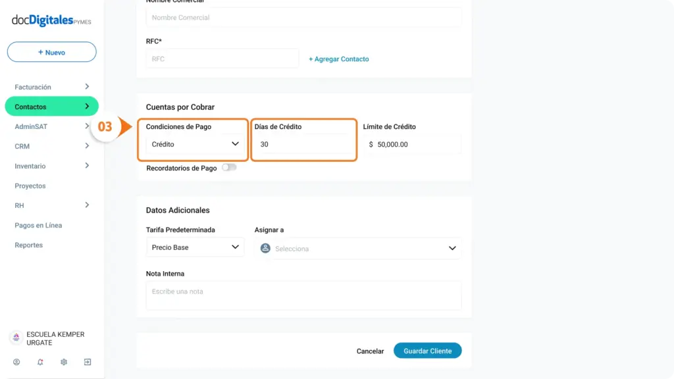Open the Contactos menu item
Image resolution: width=674 pixels, height=379 pixels.
[x=51, y=107]
